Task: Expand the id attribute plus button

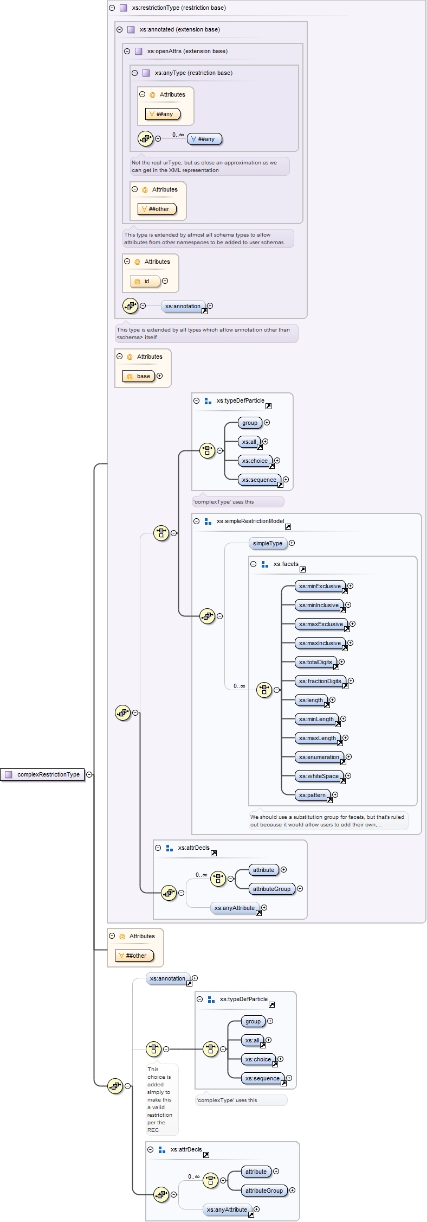Action: click(165, 281)
